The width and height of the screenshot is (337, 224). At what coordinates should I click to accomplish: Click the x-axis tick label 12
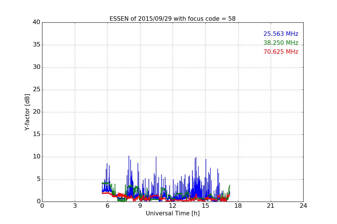coord(173,206)
